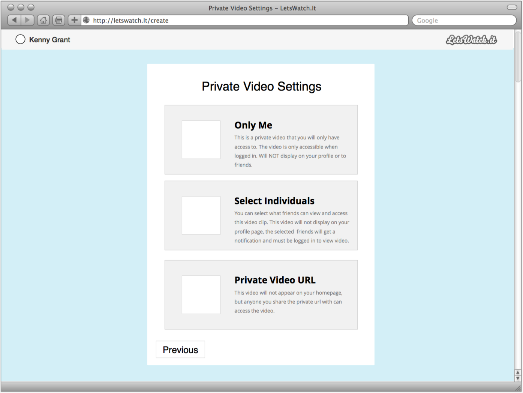
Task: Select the Select Individuals privacy option
Action: 201,215
